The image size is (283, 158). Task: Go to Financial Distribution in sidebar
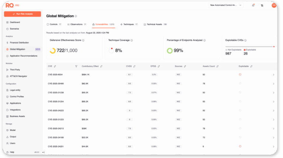[19, 43]
